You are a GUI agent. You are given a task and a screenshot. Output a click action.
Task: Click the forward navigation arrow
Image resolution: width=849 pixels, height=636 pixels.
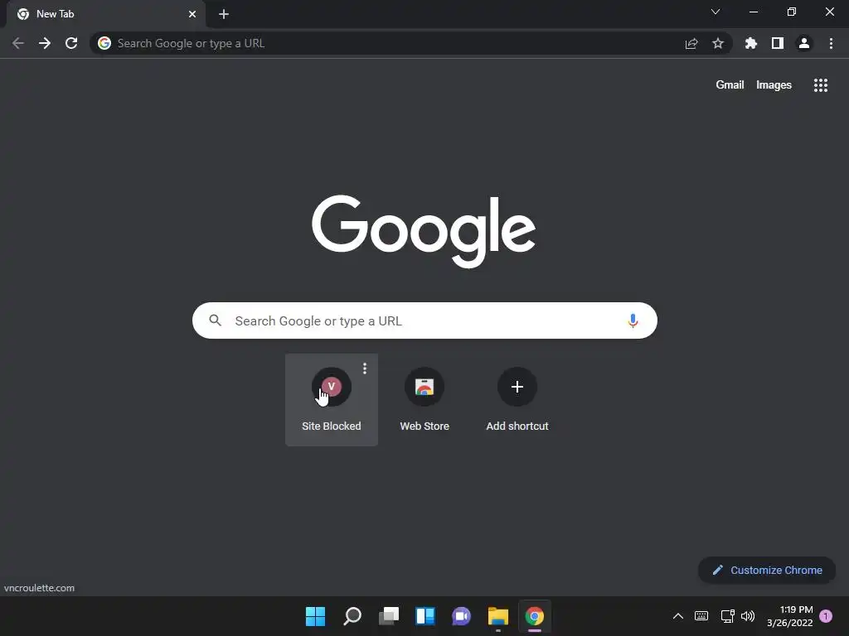45,43
